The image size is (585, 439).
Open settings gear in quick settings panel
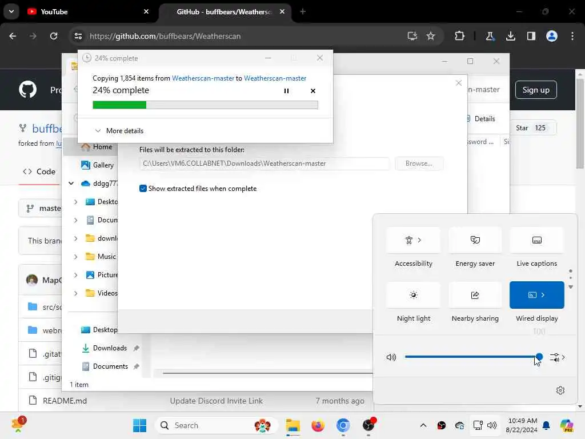point(560,390)
